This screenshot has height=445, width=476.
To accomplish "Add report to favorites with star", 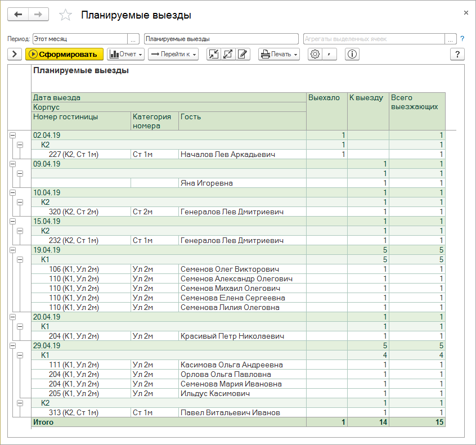I will pyautogui.click(x=66, y=15).
